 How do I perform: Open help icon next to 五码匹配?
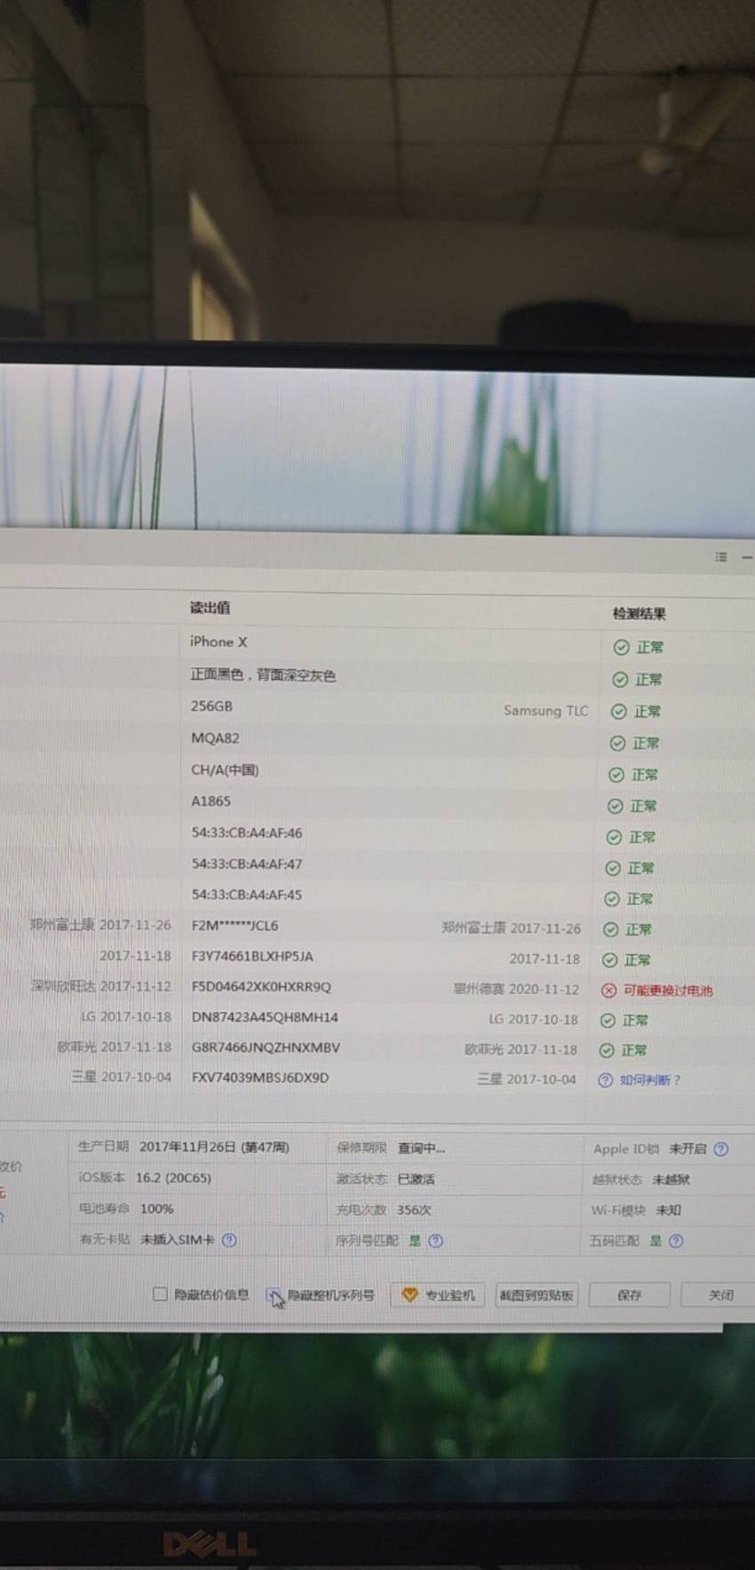(676, 1240)
